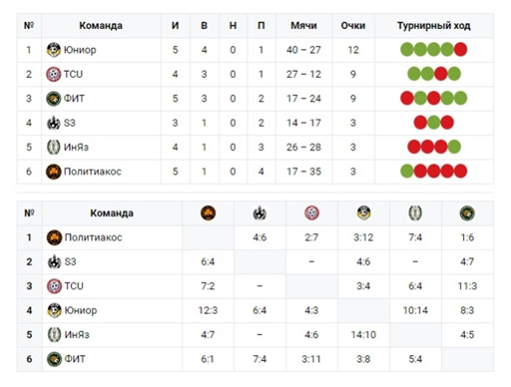Click Политиакос logo in cross-table header

[x=208, y=213]
